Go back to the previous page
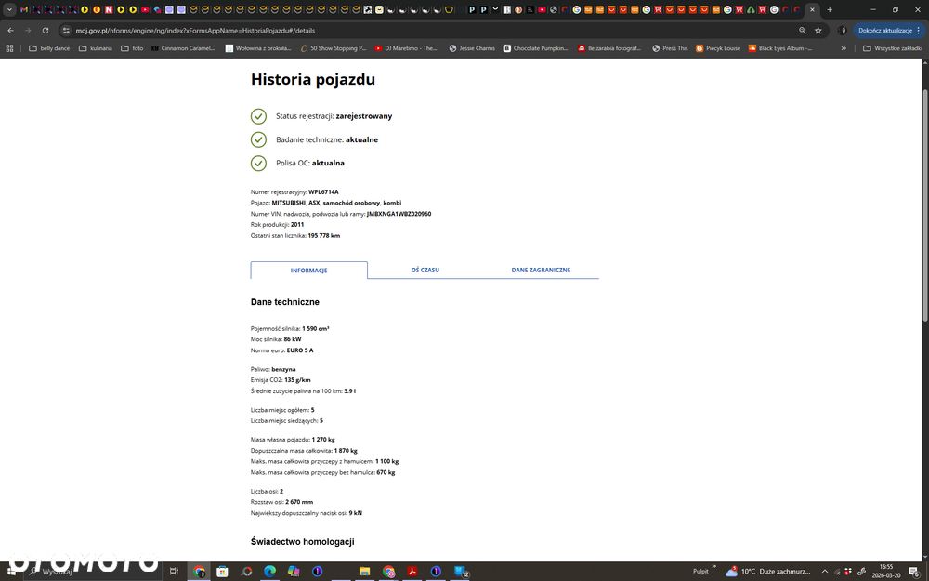This screenshot has height=581, width=929. (x=10, y=31)
